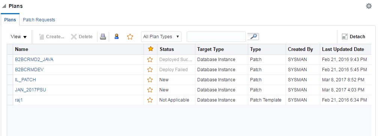This screenshot has height=136, width=379.
Task: Select the raj1 row selector cell
Action: pos(10,100)
